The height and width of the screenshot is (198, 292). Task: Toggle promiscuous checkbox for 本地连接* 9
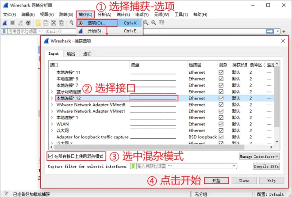click(221, 79)
